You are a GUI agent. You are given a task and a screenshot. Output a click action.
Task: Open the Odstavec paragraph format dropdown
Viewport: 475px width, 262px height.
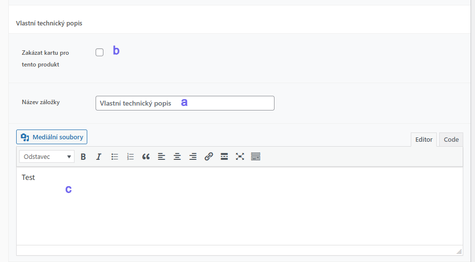coord(47,156)
